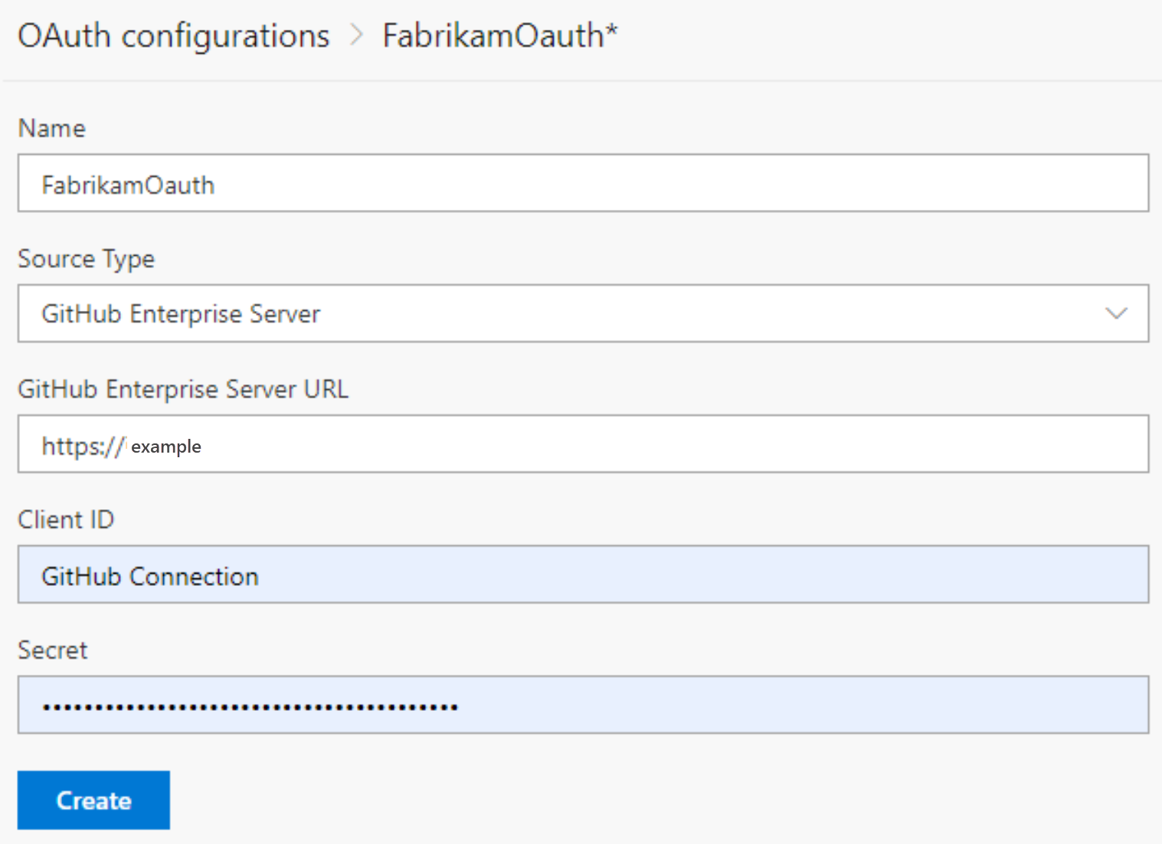Click the Name label
Viewport: 1162px width, 844px height.
pyautogui.click(x=51, y=128)
